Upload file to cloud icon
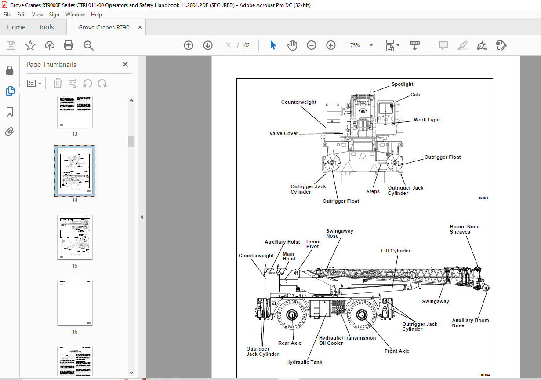Image resolution: width=541 pixels, height=380 pixels. 50,45
